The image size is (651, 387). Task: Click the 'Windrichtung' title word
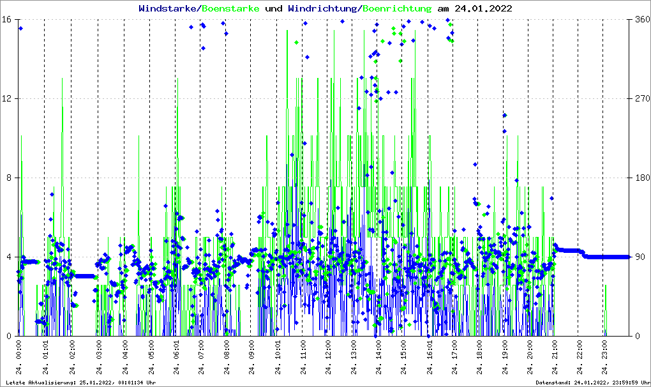click(322, 8)
